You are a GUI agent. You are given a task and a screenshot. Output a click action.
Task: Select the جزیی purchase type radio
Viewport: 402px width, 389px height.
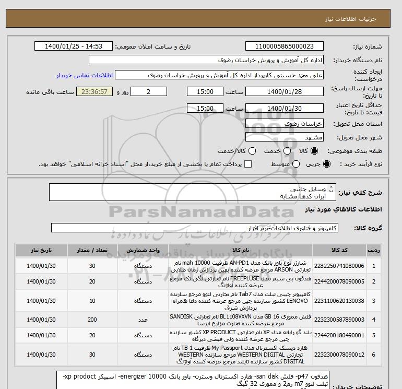pos(327,164)
